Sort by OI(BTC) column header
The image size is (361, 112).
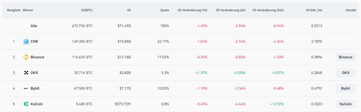point(87,10)
